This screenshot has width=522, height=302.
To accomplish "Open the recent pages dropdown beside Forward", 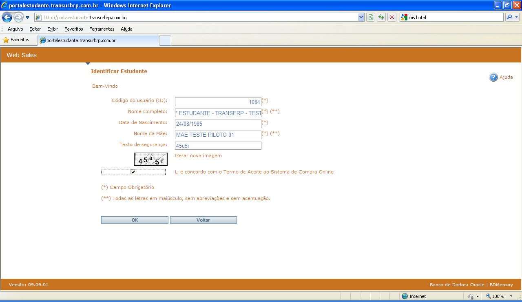I will pyautogui.click(x=28, y=18).
